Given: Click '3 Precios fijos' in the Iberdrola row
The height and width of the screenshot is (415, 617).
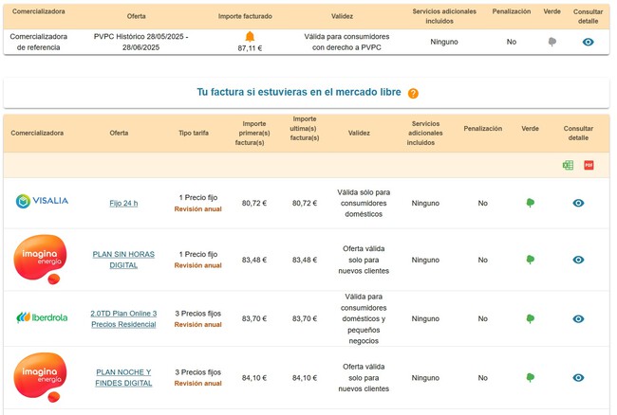Looking at the screenshot, I should (x=198, y=314).
